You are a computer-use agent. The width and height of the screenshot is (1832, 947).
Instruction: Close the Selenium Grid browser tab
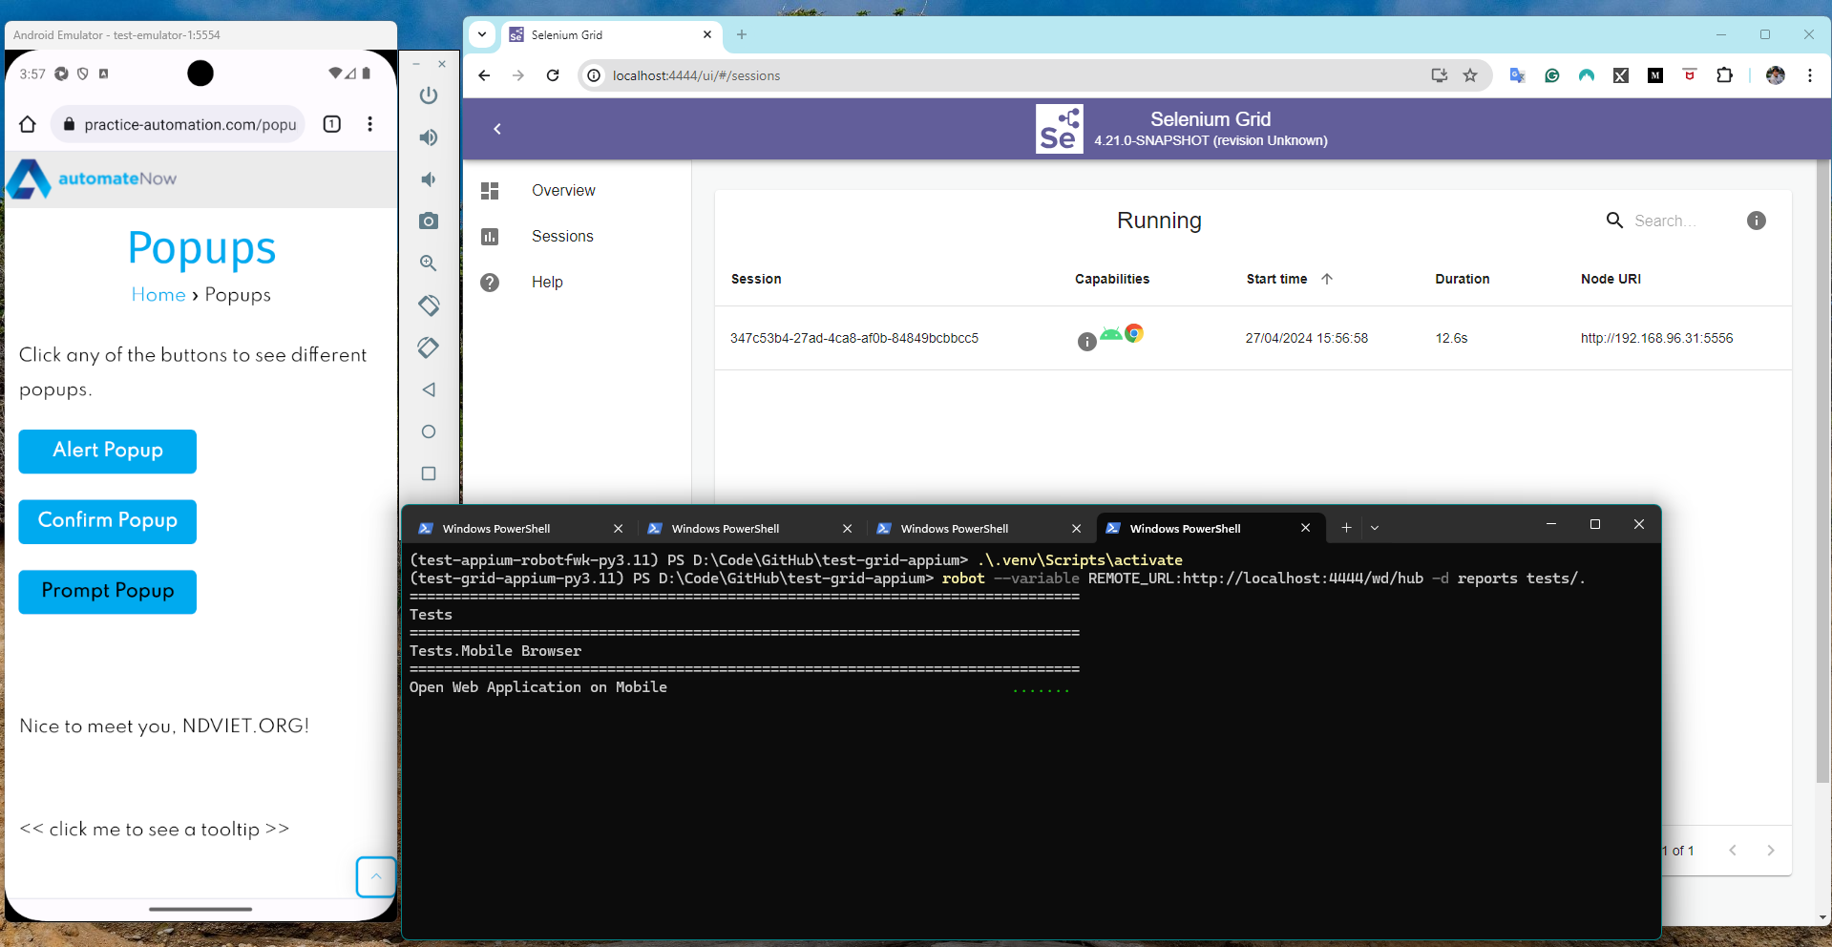(707, 34)
